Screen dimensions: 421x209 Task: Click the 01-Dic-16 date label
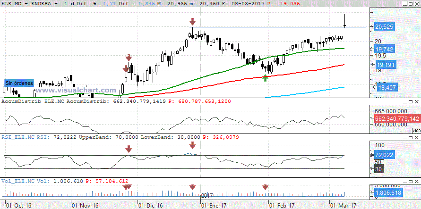tap(150, 206)
